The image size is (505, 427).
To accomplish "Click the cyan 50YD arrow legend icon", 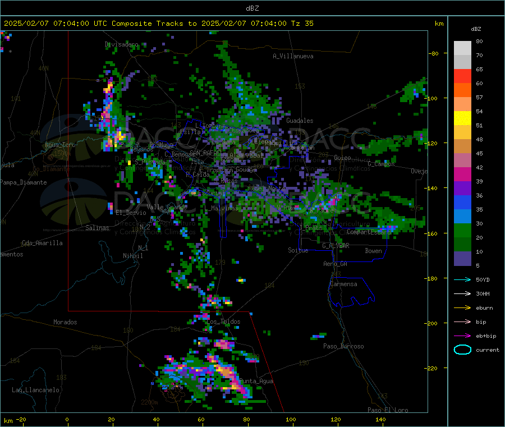I will point(462,279).
